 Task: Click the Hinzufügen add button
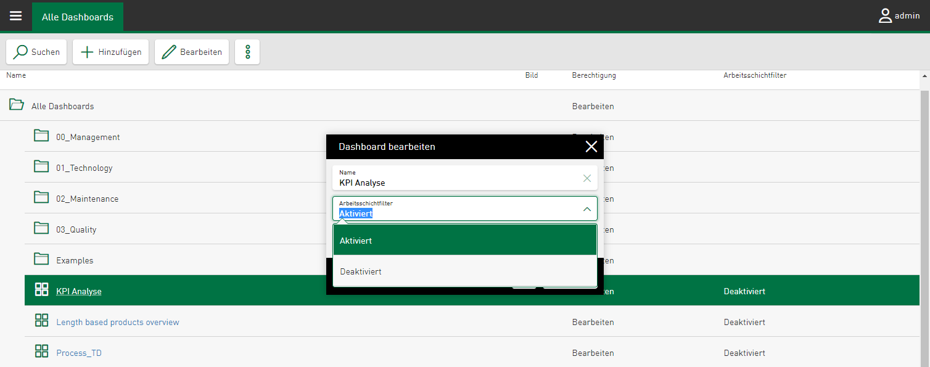111,52
